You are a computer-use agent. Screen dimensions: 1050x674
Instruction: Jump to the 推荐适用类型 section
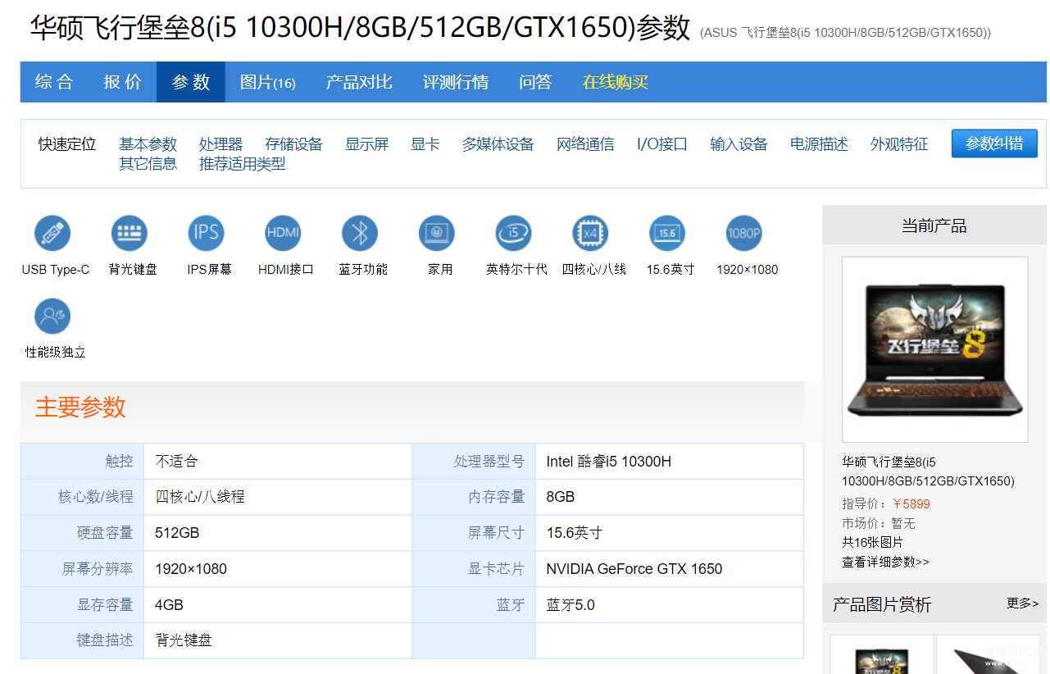(242, 164)
